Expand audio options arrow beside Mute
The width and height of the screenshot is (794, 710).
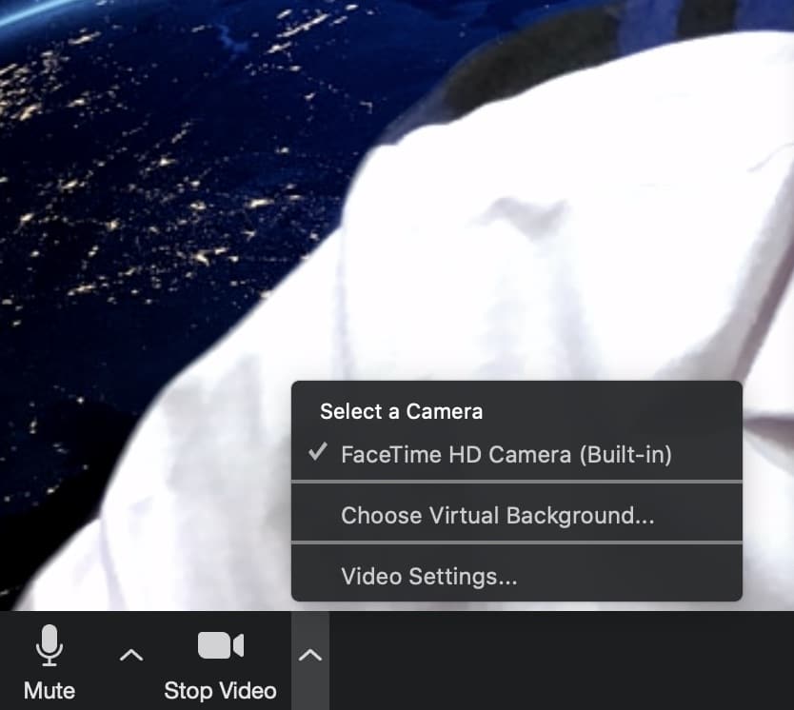point(131,655)
